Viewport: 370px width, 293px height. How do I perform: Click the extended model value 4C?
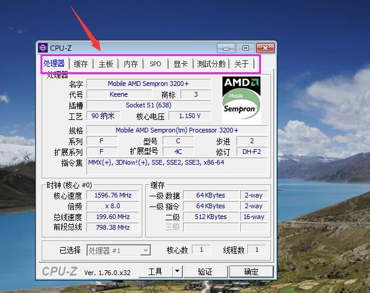[178, 152]
